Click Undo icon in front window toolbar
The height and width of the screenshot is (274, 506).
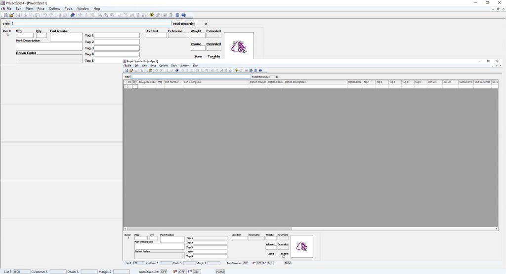click(x=156, y=70)
